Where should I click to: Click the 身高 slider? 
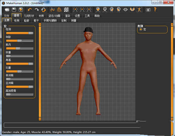(20, 64)
